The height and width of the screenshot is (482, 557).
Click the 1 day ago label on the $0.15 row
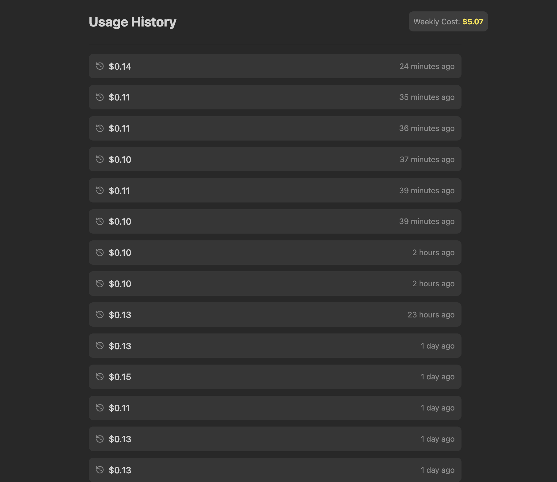[437, 377]
